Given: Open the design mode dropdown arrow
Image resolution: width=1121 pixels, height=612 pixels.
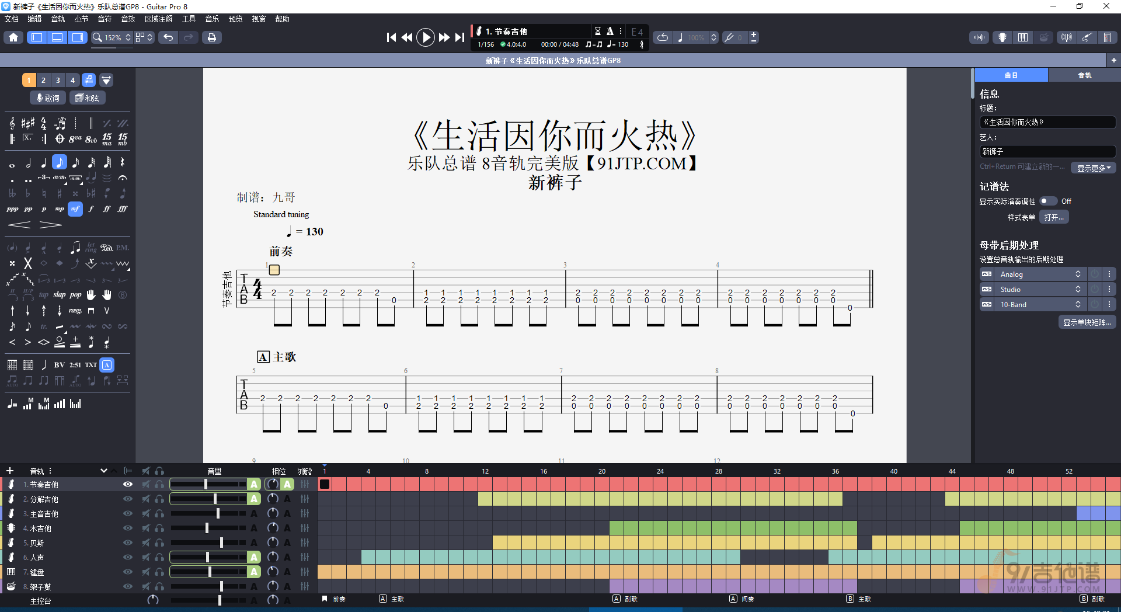Looking at the screenshot, I should coord(150,37).
